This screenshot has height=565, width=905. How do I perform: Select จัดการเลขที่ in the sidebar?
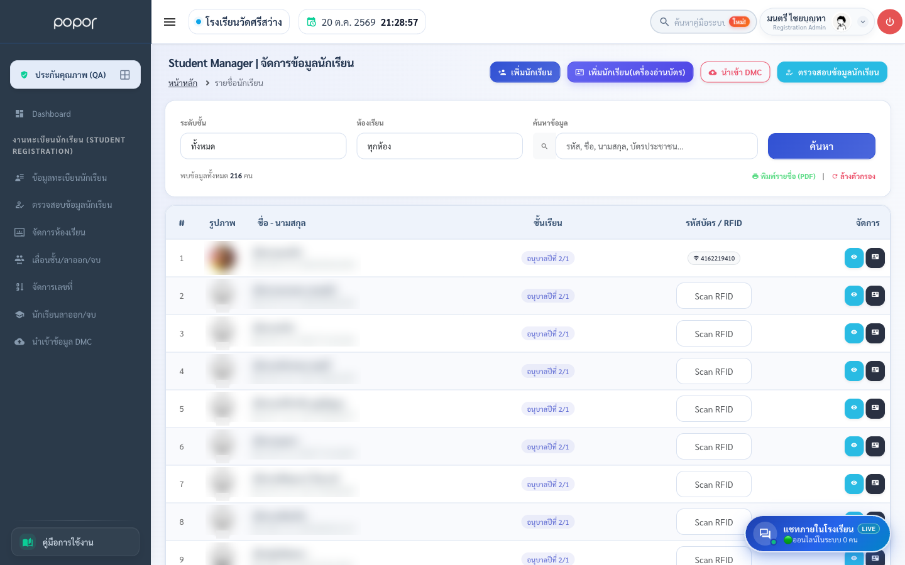pos(75,287)
